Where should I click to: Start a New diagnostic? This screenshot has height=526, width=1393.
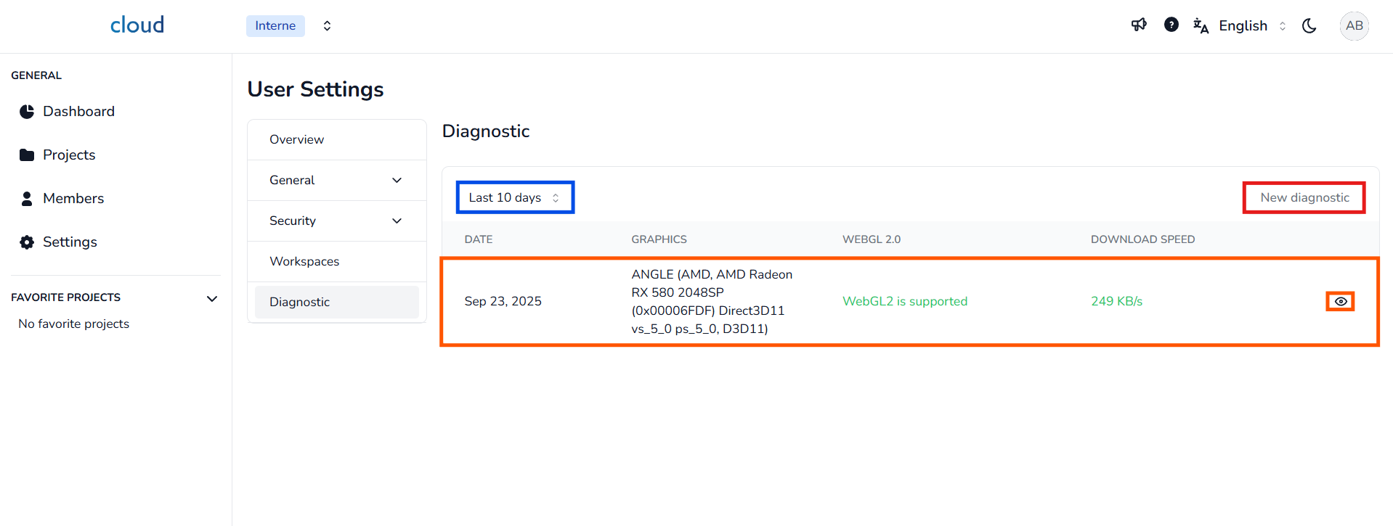(1304, 198)
